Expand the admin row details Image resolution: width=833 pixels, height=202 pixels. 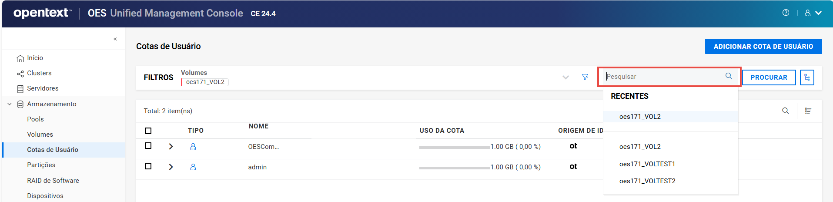[x=171, y=167]
